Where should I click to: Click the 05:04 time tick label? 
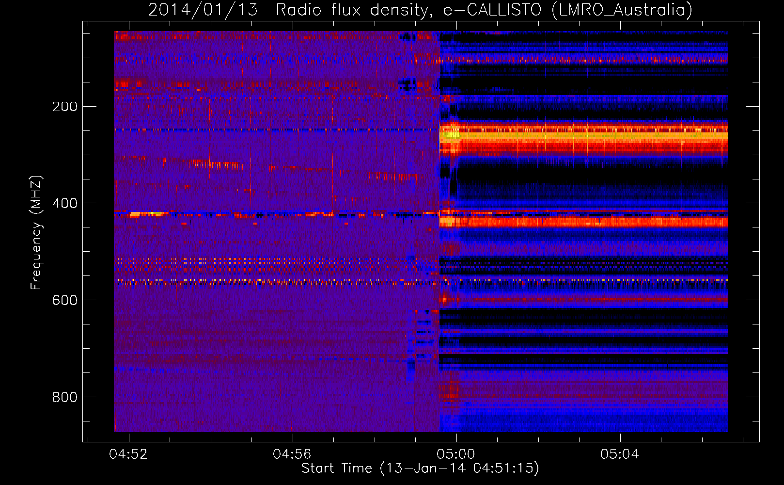pyautogui.click(x=620, y=454)
